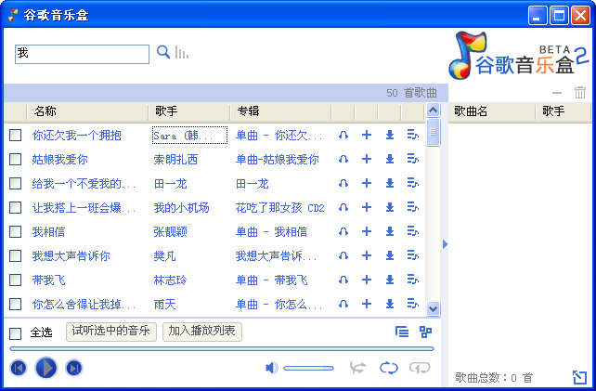Image resolution: width=596 pixels, height=391 pixels.
Task: Add 我想大声告诉你 with plus icon
Action: 367,255
